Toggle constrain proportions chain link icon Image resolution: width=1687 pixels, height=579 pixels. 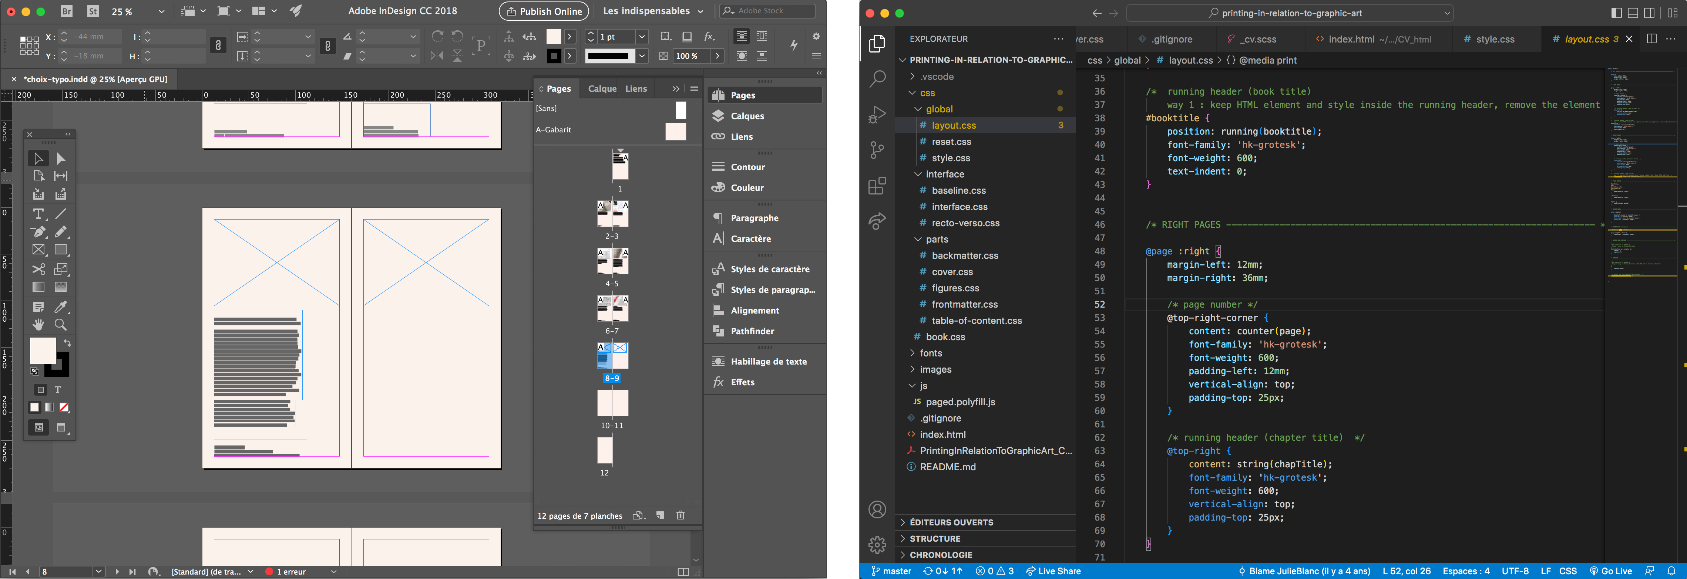(218, 45)
